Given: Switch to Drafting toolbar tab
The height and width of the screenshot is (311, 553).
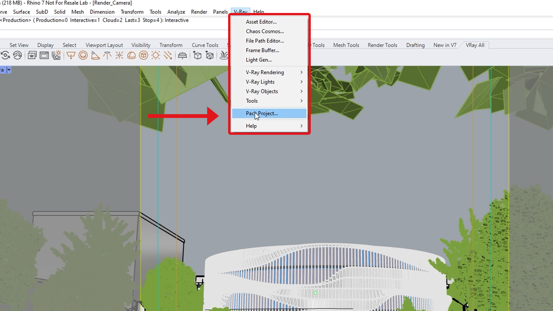Looking at the screenshot, I should tap(415, 45).
